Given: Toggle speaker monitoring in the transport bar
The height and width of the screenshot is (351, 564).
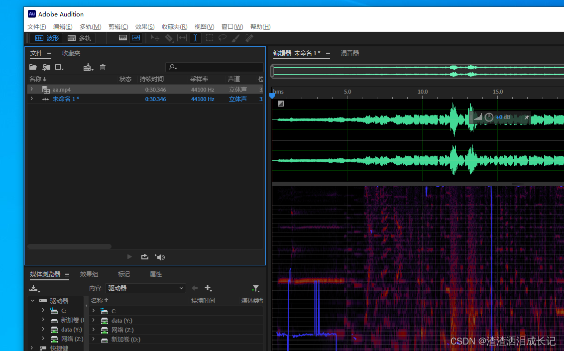Looking at the screenshot, I should click(159, 256).
